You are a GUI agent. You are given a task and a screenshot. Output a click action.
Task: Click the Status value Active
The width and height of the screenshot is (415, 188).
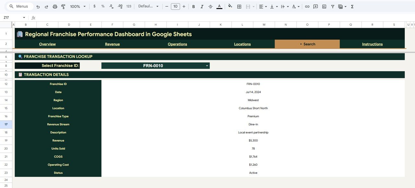[253, 173]
